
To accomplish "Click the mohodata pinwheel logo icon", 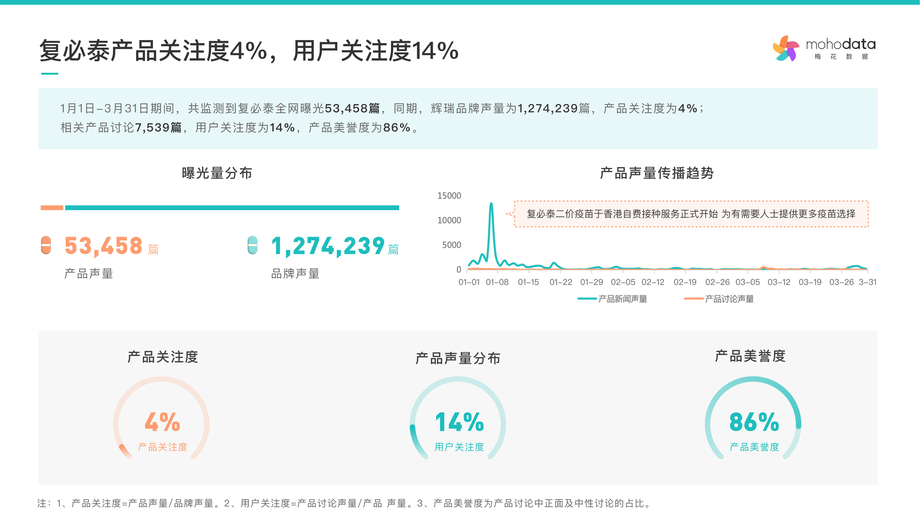I will (x=786, y=49).
